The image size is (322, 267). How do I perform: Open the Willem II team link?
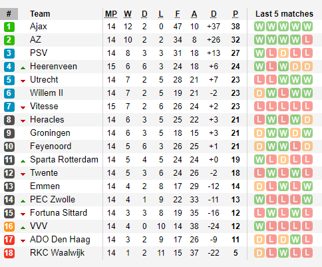click(x=47, y=93)
